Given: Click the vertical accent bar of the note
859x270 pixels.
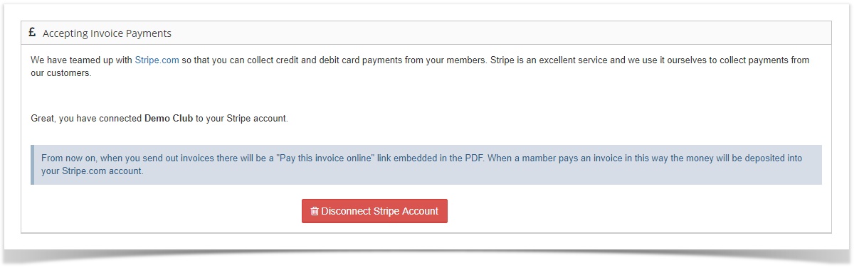Looking at the screenshot, I should [32, 165].
